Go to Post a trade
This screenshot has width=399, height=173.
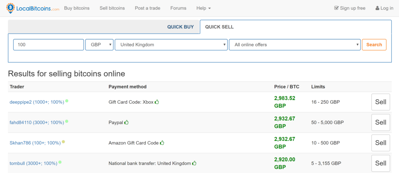(148, 8)
